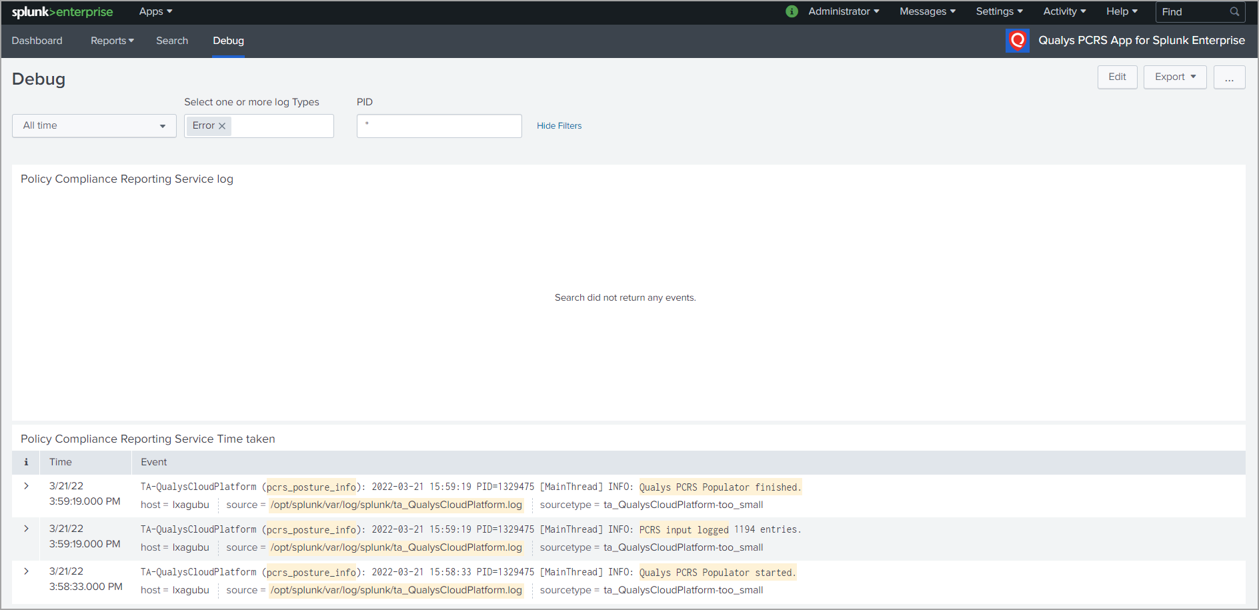Expand the 3:58:33 PM Populator started event

click(x=26, y=571)
